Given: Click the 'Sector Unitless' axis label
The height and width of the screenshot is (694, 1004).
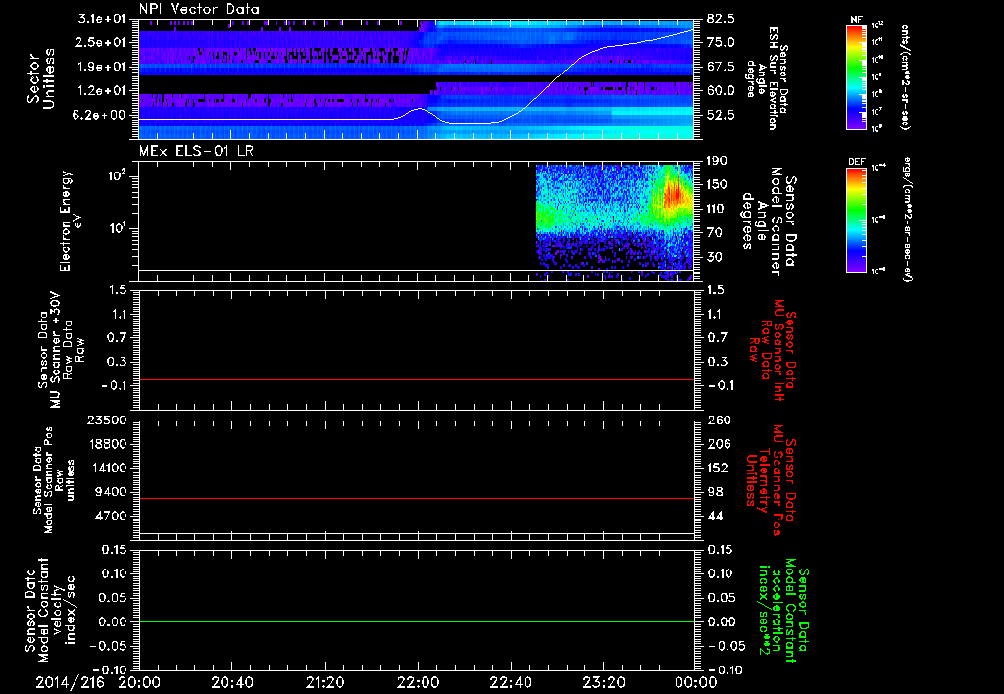Looking at the screenshot, I should (x=41, y=78).
